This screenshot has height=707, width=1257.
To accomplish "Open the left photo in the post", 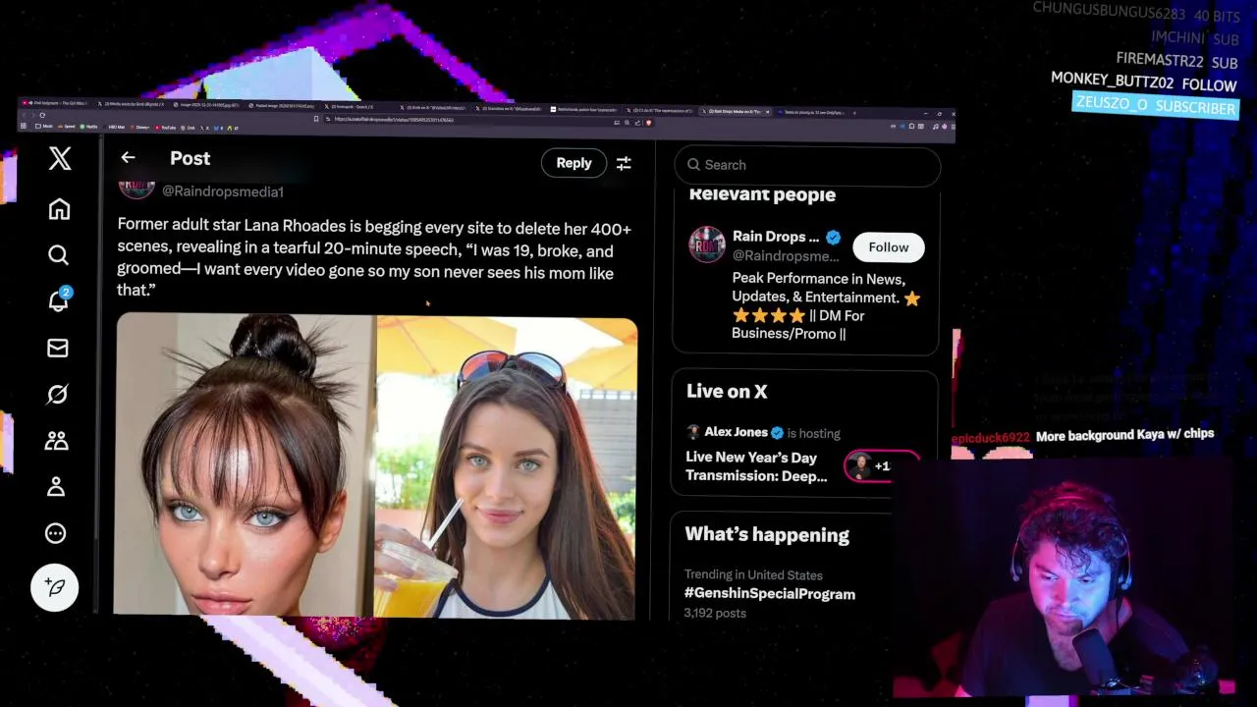I will [x=246, y=465].
